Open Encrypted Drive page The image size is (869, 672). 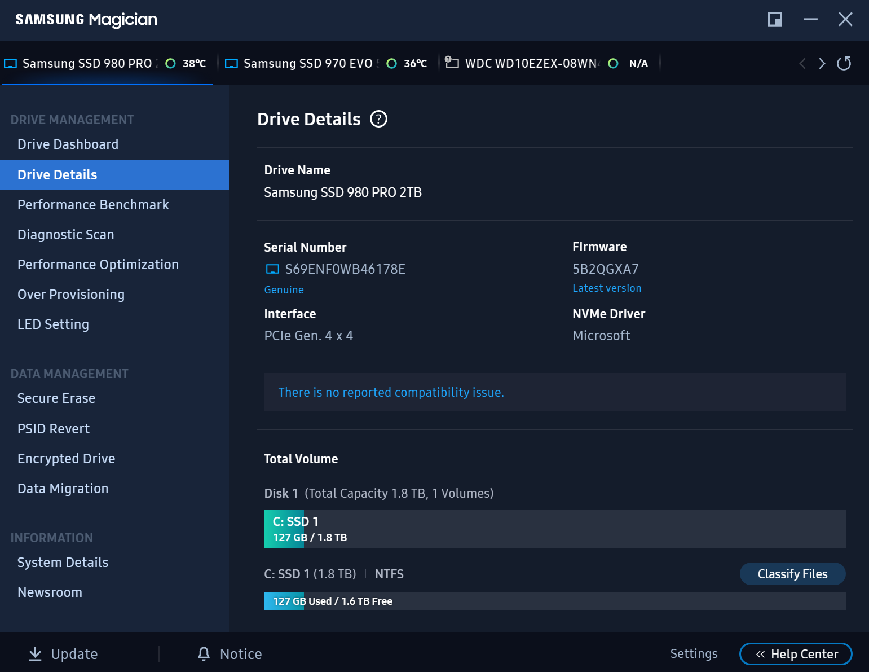pyautogui.click(x=114, y=458)
